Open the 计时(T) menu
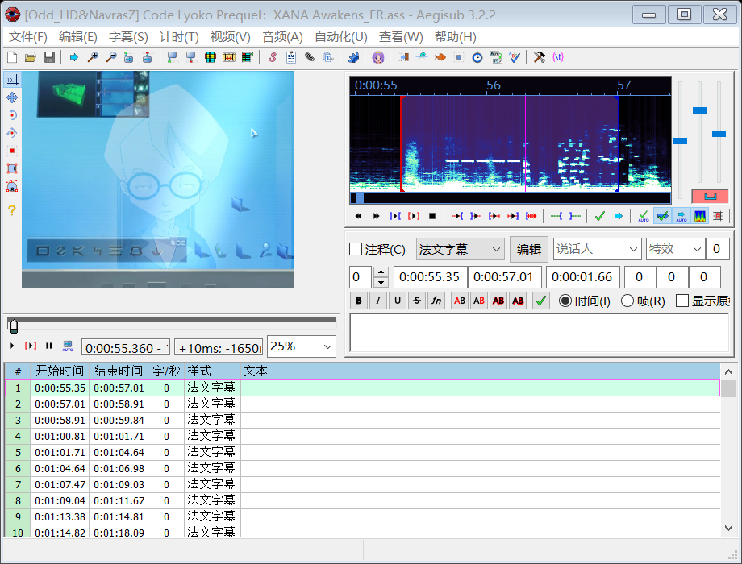Viewport: 742px width, 564px height. pos(179,37)
